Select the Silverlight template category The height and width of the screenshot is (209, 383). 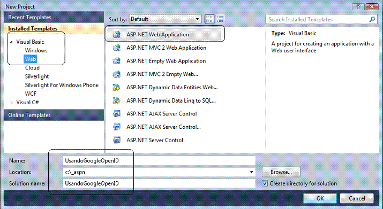(37, 76)
